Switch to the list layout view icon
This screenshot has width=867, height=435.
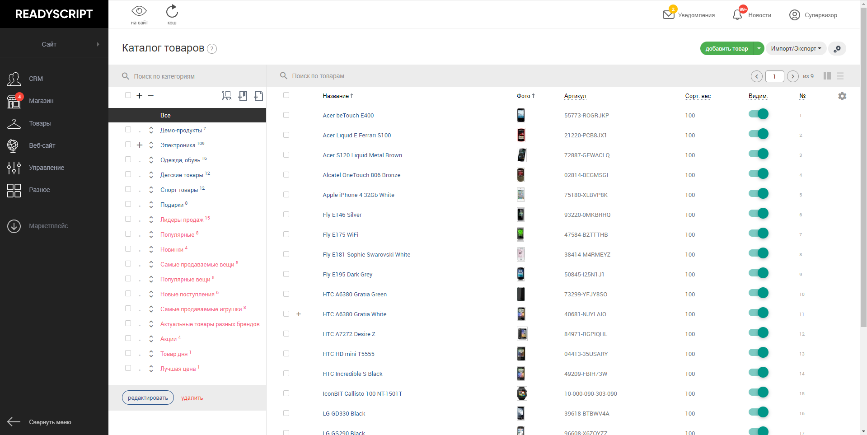[x=840, y=76]
